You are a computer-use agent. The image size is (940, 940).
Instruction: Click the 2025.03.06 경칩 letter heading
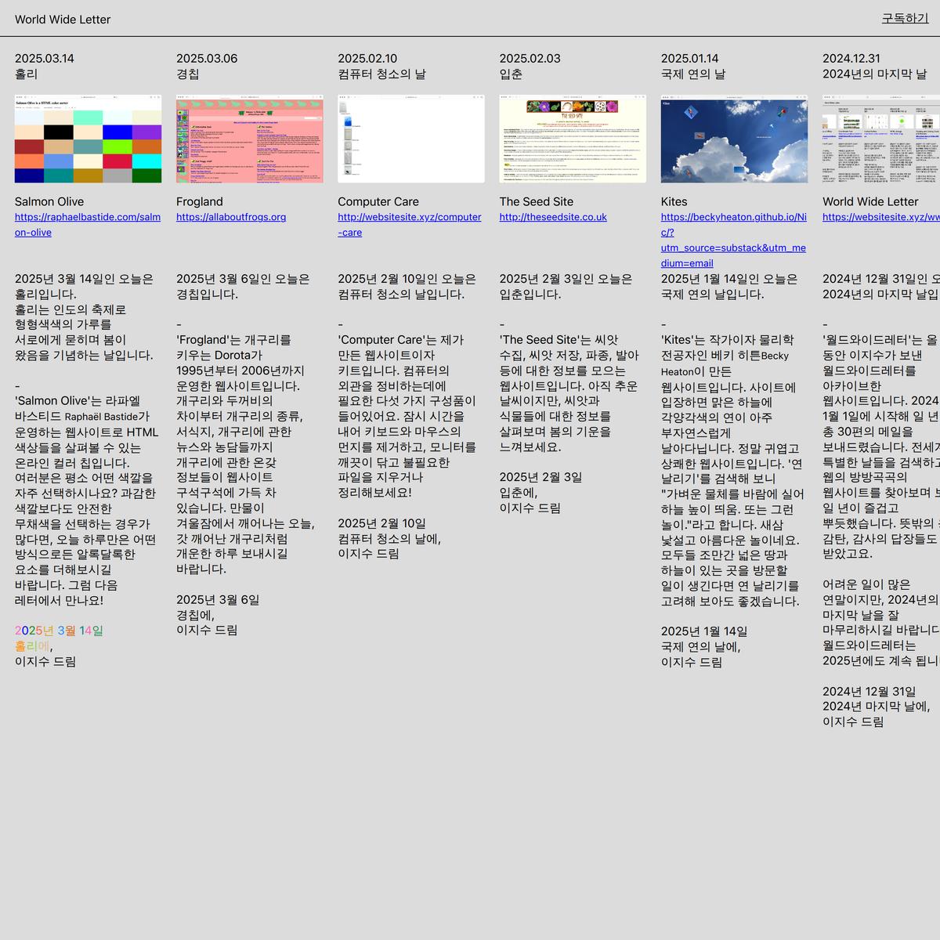[207, 66]
